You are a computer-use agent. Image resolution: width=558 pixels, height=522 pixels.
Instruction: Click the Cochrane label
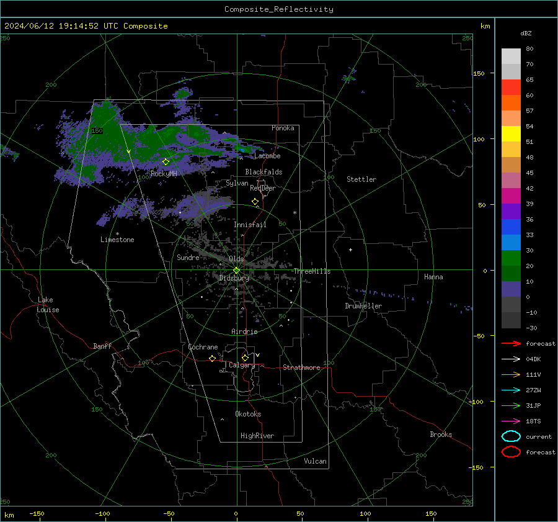(203, 347)
